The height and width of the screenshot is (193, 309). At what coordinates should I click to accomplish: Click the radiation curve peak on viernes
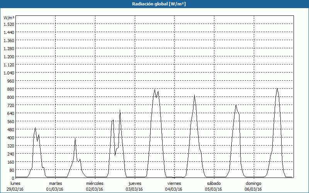point(195,95)
